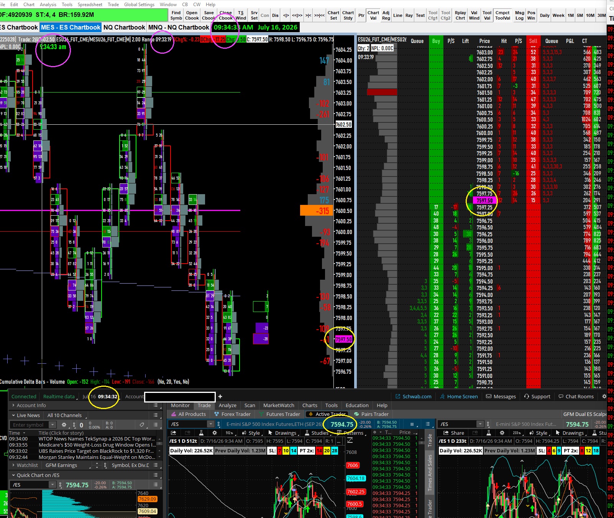Viewport: 614px width, 518px height.
Task: Click the Open Cbook button
Action: tap(192, 15)
